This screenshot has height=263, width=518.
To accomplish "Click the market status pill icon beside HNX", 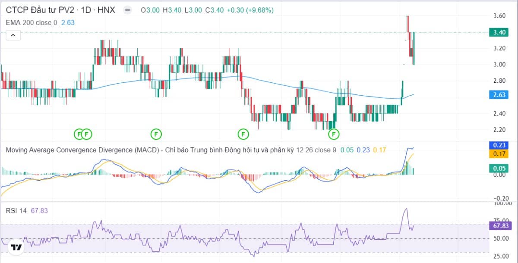I will pyautogui.click(x=127, y=10).
